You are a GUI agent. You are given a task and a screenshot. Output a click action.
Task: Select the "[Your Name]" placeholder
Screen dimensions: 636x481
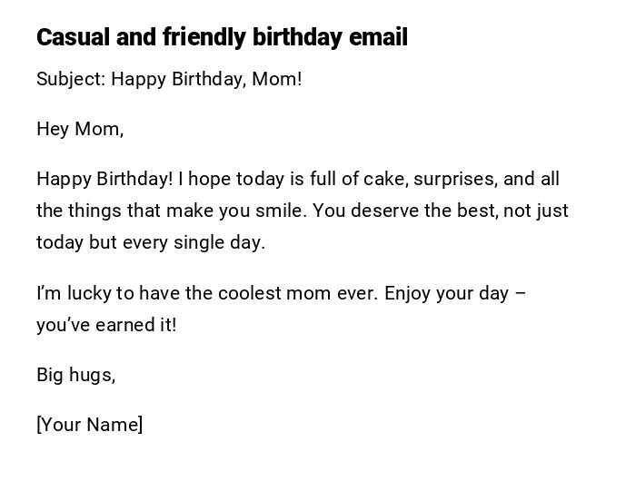tap(90, 425)
